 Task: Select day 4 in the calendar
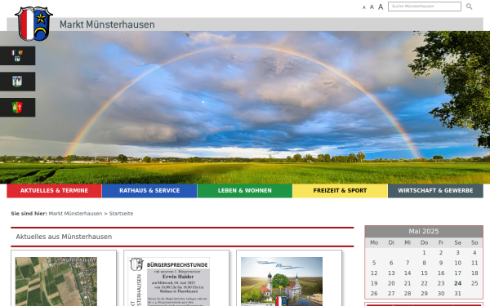[474, 253]
